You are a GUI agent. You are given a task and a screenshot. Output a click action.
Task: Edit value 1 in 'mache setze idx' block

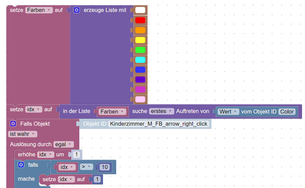coord(97,179)
